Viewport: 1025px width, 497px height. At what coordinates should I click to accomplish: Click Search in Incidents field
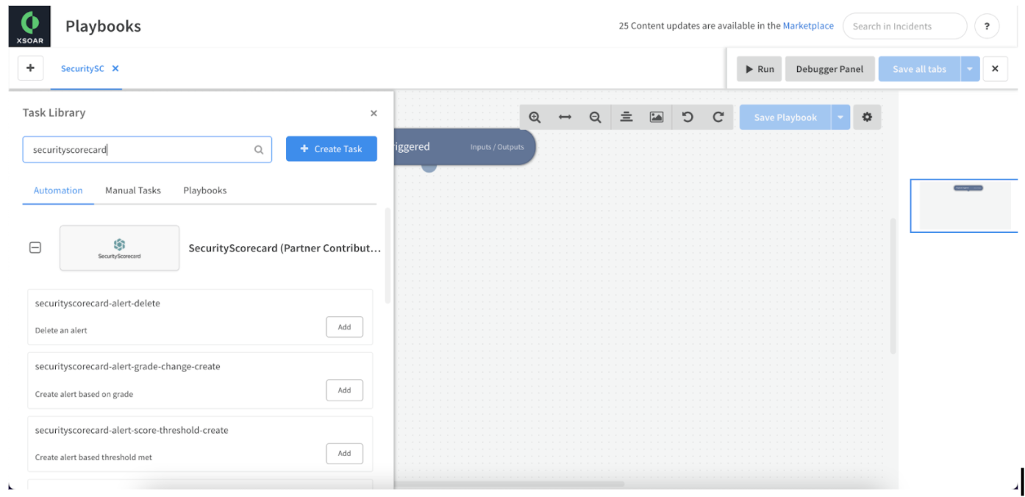pos(904,26)
